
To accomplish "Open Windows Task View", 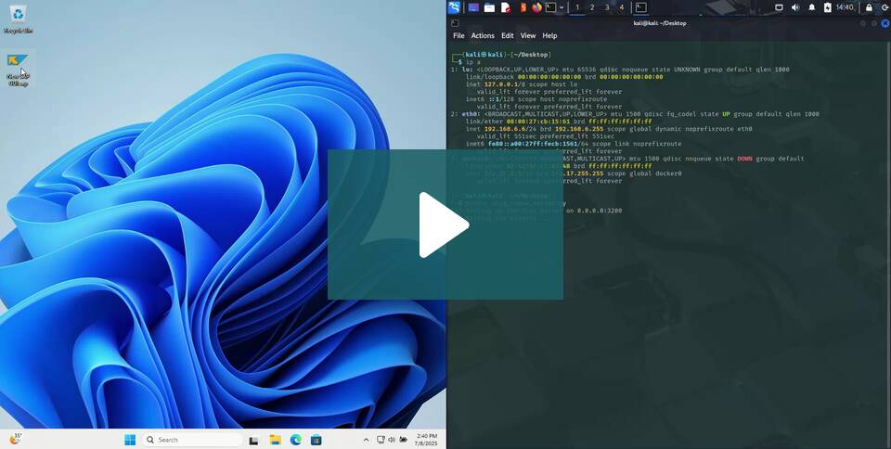I will point(254,440).
